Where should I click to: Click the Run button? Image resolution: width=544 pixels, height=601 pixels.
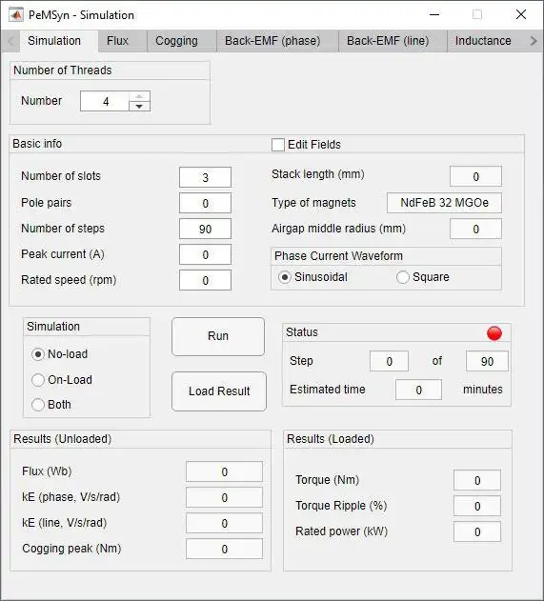pyautogui.click(x=218, y=336)
